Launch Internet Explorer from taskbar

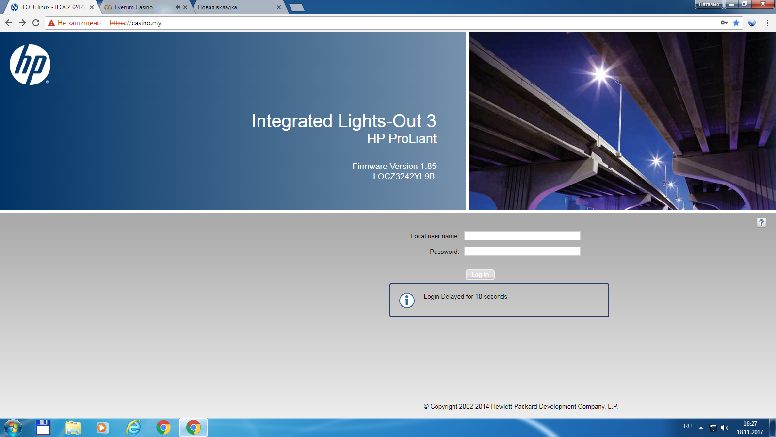coord(133,427)
